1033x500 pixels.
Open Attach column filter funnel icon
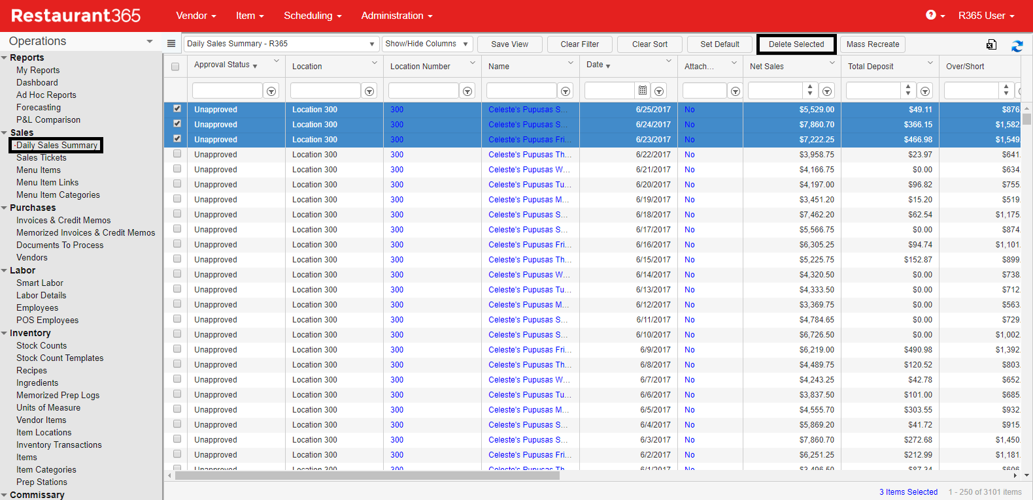pyautogui.click(x=736, y=91)
